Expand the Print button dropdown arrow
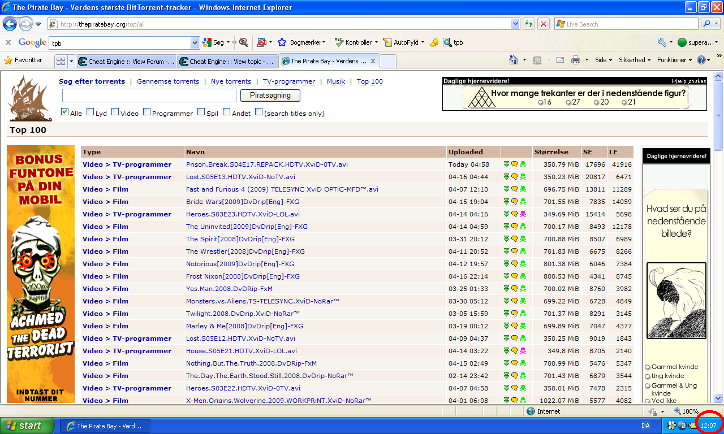 pyautogui.click(x=587, y=60)
